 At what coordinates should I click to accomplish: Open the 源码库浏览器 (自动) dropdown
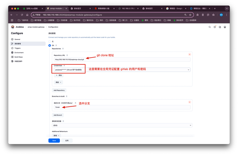tap(122, 125)
